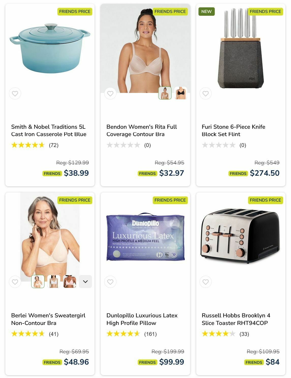Choose pink variant thumbnail of Berlei bra
This screenshot has height=378, width=291.
click(70, 282)
